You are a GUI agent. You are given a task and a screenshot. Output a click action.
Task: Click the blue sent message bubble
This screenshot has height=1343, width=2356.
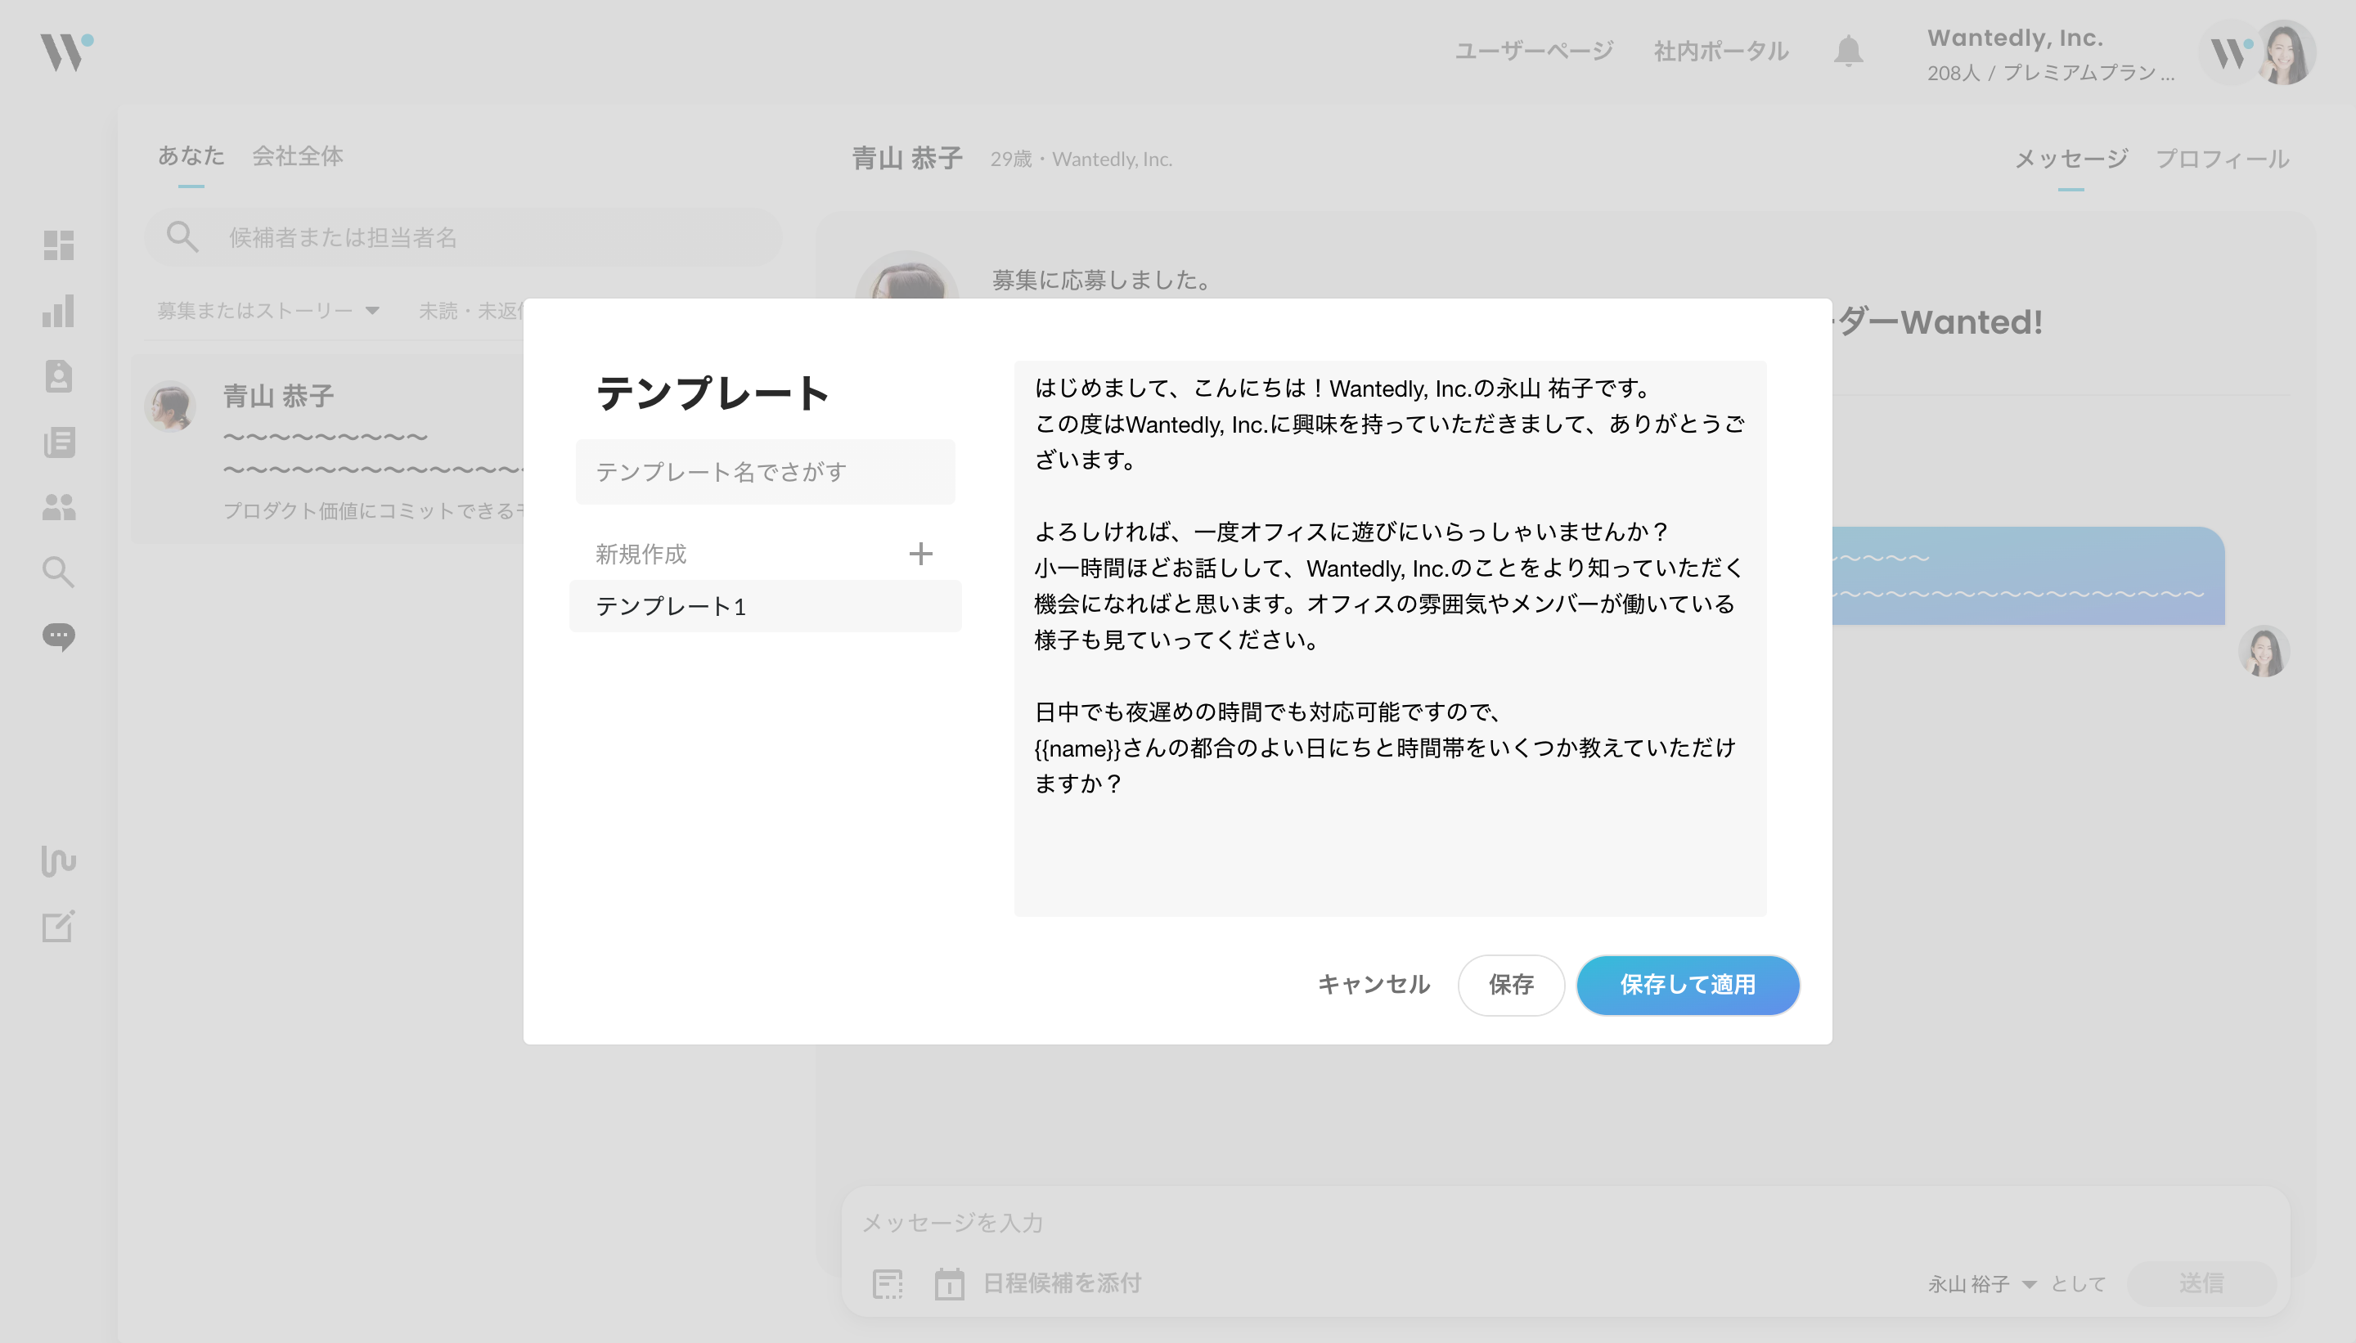(x=2028, y=576)
